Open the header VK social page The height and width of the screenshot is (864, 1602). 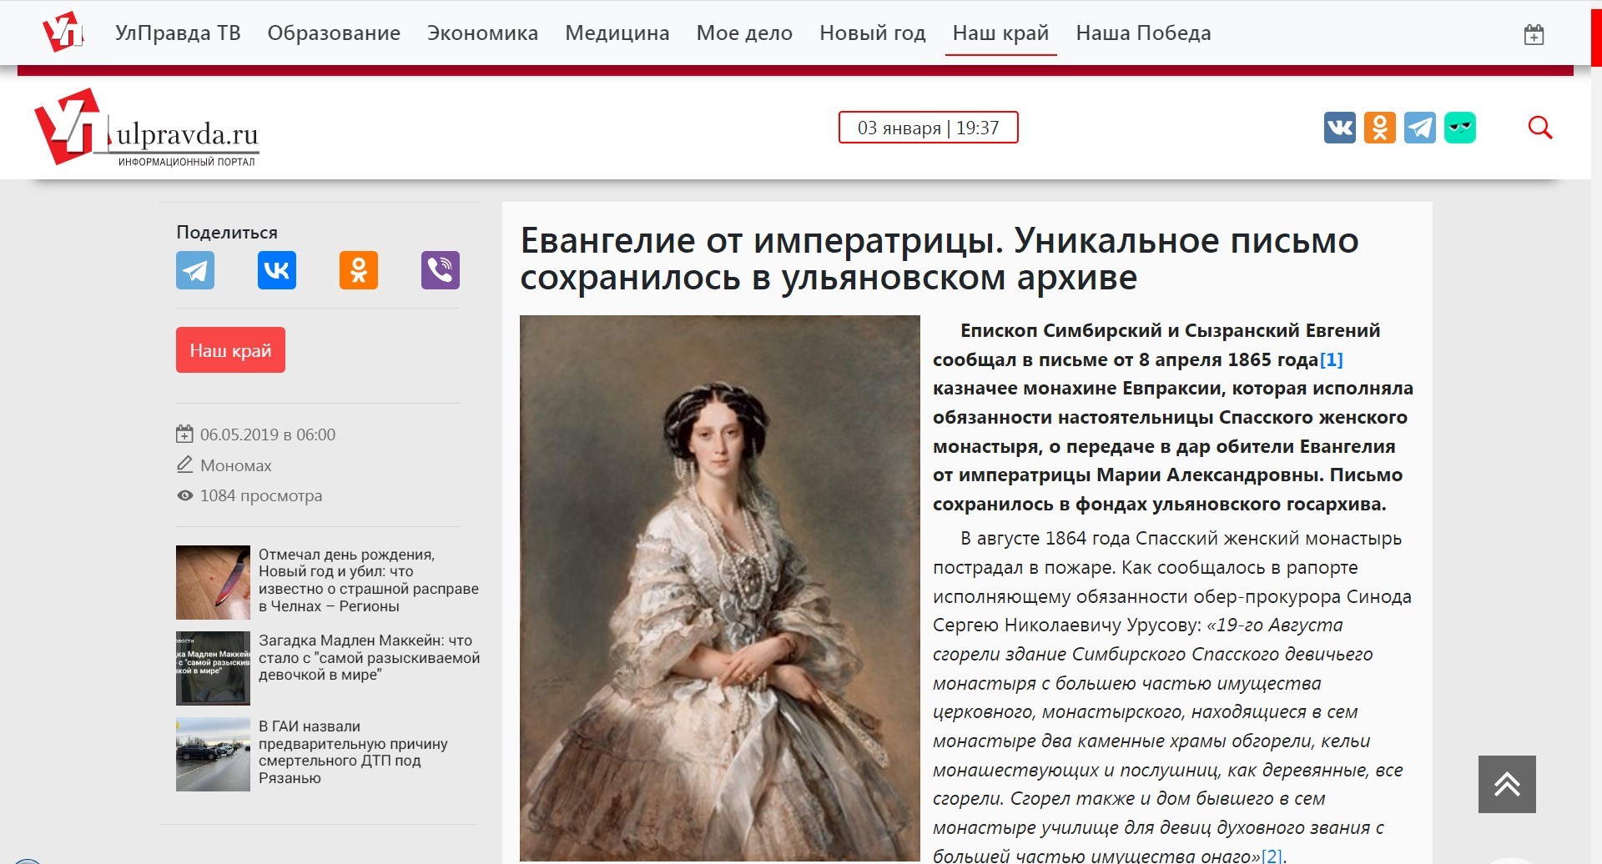(1340, 128)
